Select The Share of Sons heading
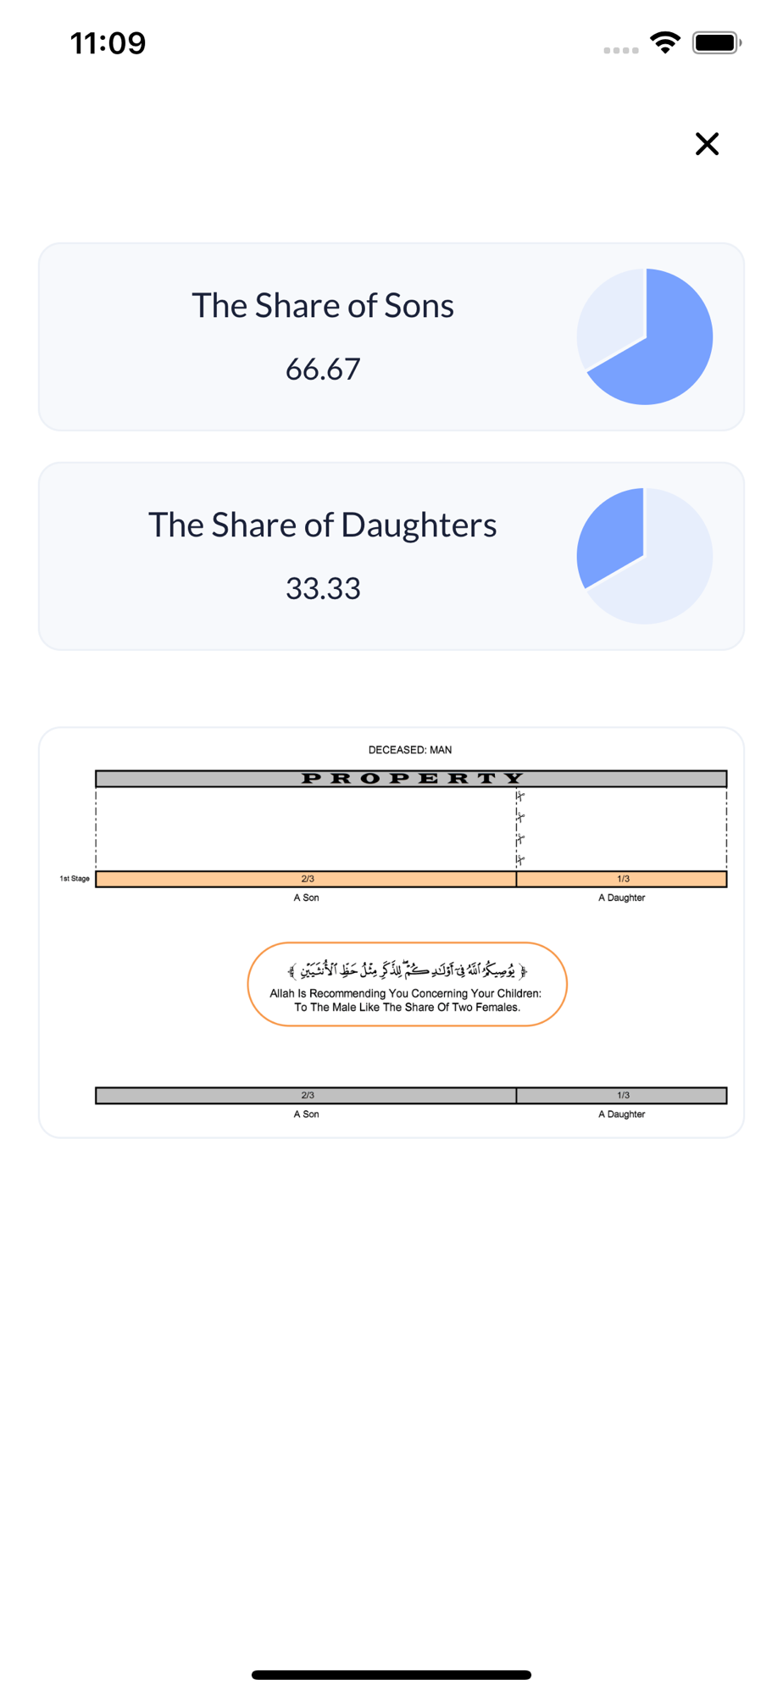Image resolution: width=783 pixels, height=1695 pixels. point(323,305)
